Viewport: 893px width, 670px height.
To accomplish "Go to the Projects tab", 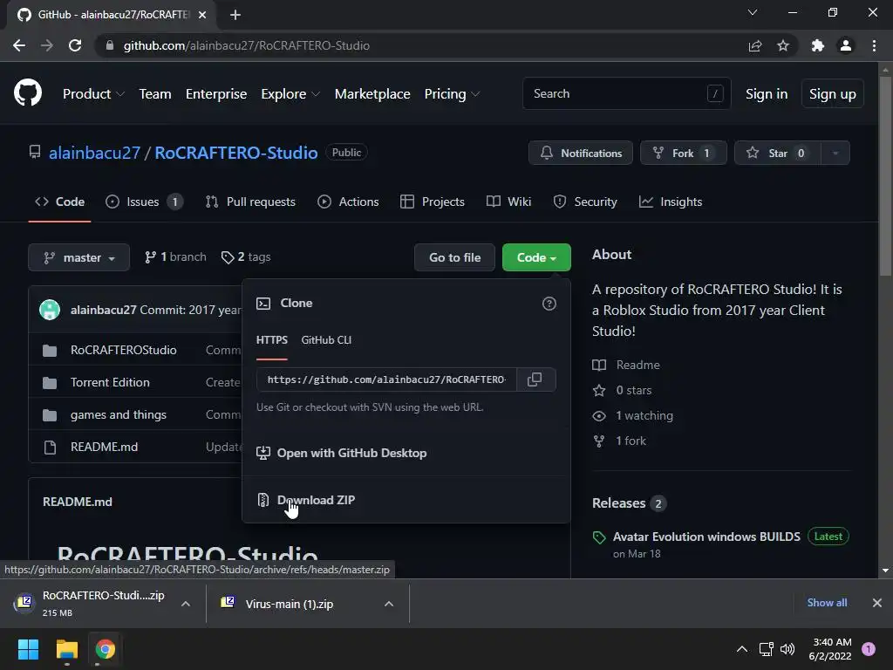I will [x=433, y=202].
